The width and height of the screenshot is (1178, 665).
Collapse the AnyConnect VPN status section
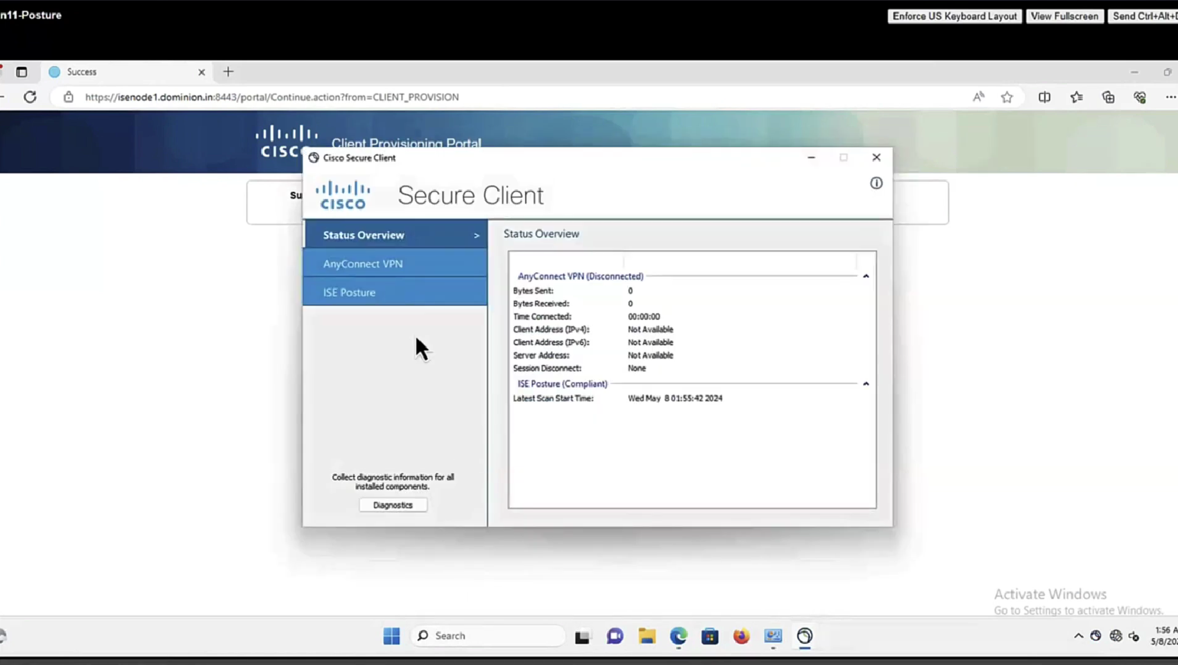(865, 276)
